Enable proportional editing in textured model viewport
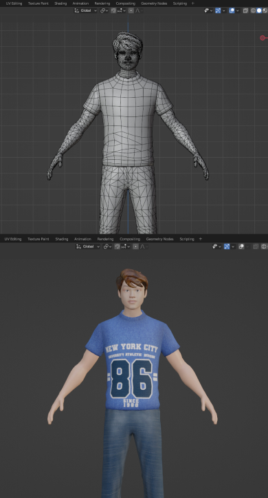 [x=135, y=247]
